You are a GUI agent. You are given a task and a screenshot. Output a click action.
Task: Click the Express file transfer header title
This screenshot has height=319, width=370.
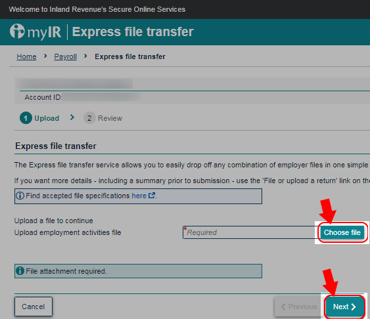point(133,32)
